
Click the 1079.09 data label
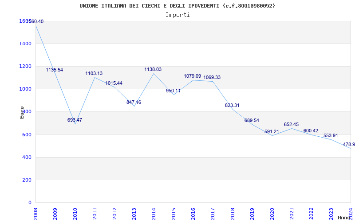click(x=193, y=76)
